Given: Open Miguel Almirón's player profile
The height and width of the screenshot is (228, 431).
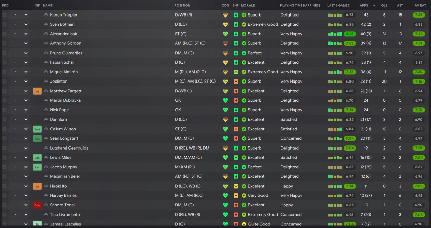Looking at the screenshot, I should click(x=64, y=72).
